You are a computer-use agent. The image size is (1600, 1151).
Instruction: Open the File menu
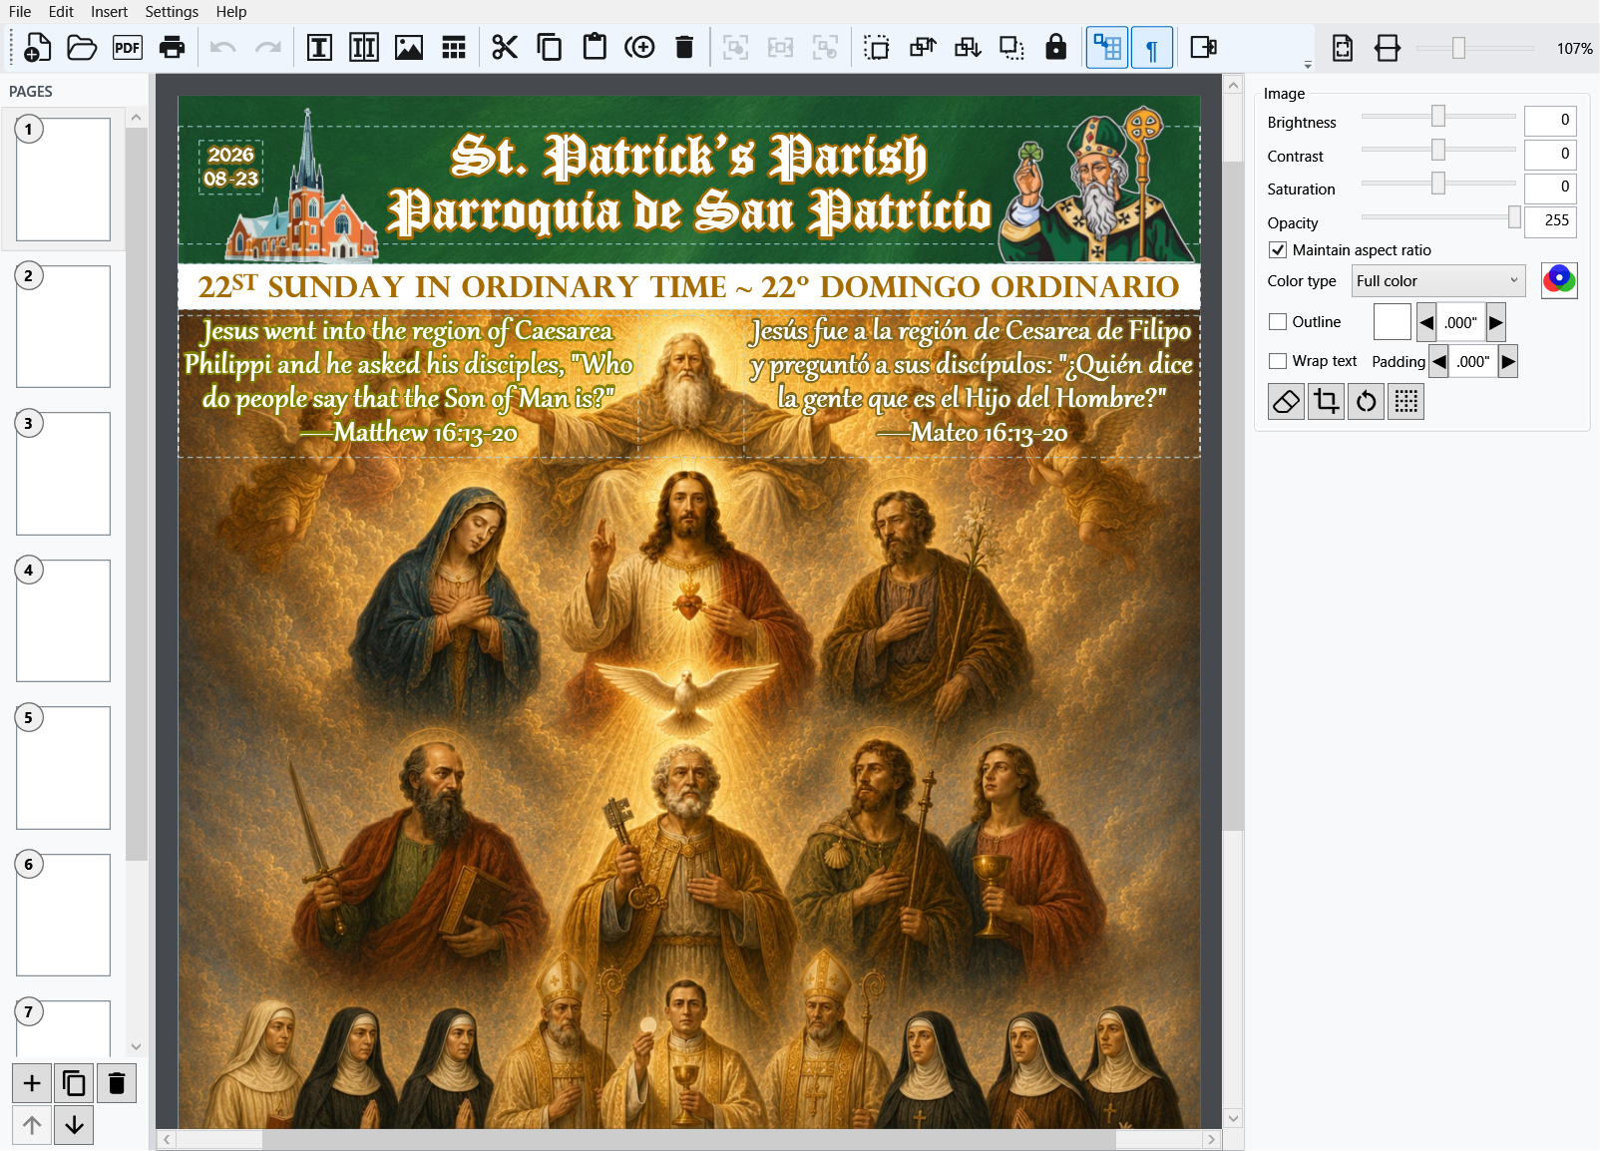pyautogui.click(x=20, y=12)
